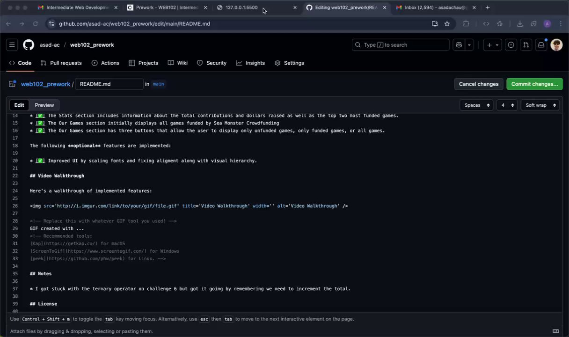Select the Edit mode toggle
Image resolution: width=569 pixels, height=337 pixels.
[19, 105]
